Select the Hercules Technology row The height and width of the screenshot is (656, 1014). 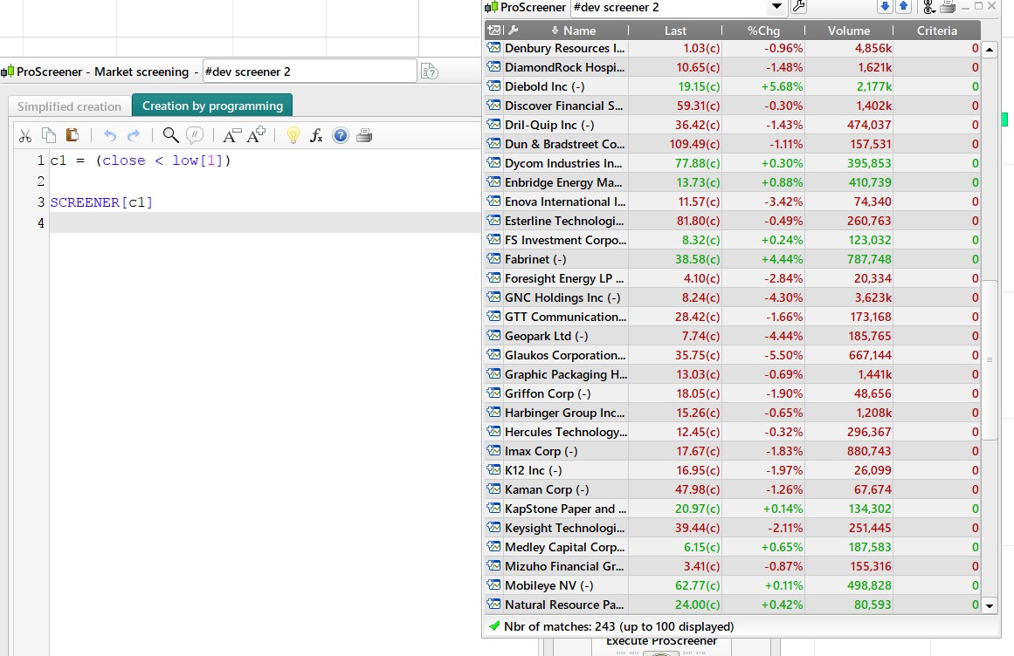coord(733,432)
